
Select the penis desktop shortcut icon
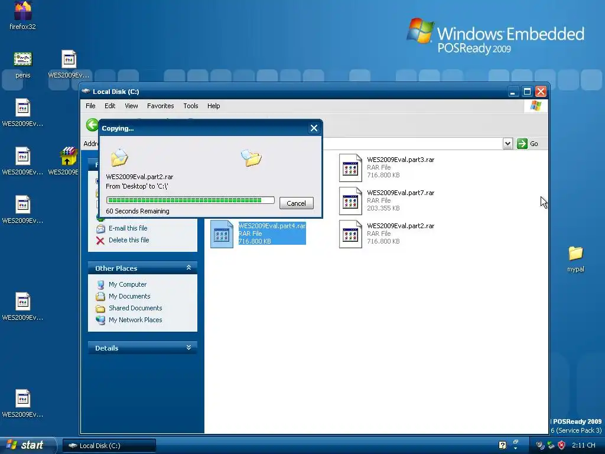23,59
